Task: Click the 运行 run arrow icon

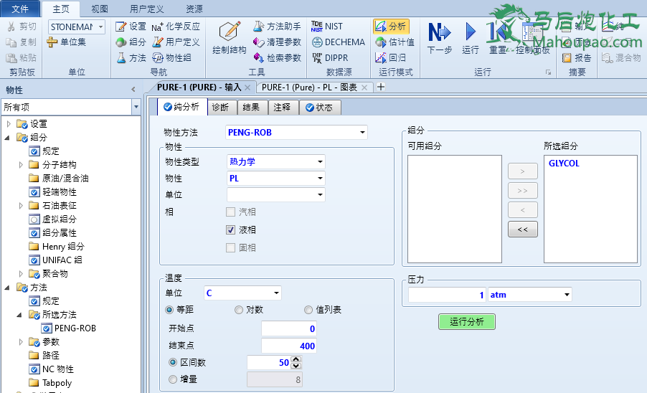Action: pyautogui.click(x=471, y=33)
